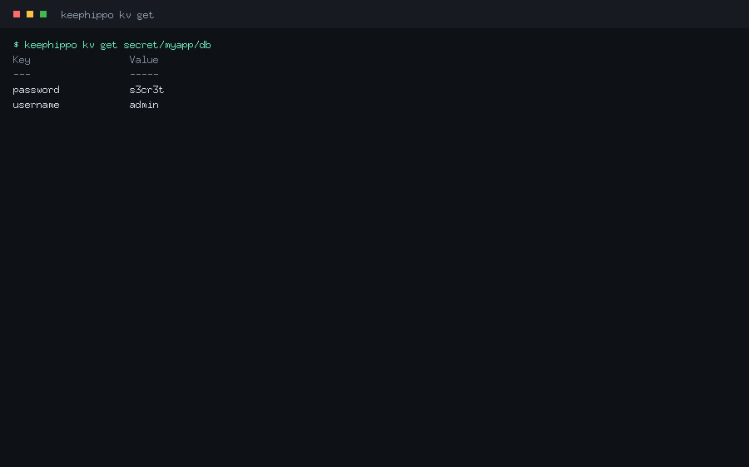Select the 'kv' subcommand in the command line
749x467 pixels.
[x=88, y=45]
